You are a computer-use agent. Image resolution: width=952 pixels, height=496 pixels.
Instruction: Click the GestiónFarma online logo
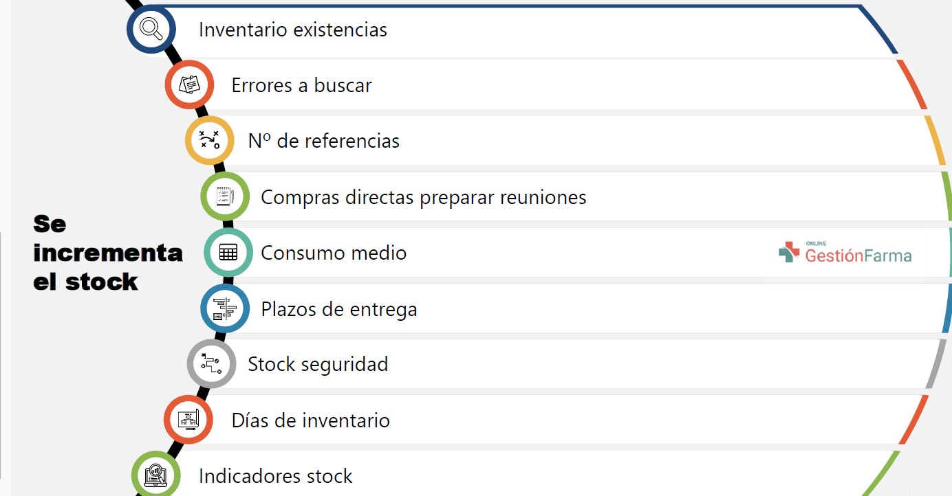[x=845, y=253]
